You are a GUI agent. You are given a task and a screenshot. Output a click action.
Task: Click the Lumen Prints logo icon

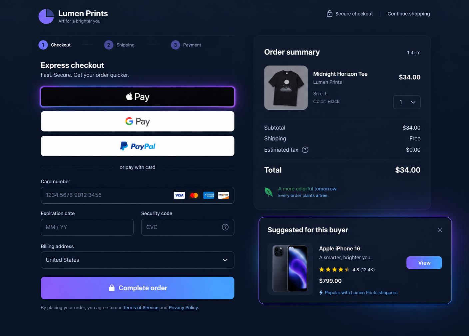coord(46,16)
